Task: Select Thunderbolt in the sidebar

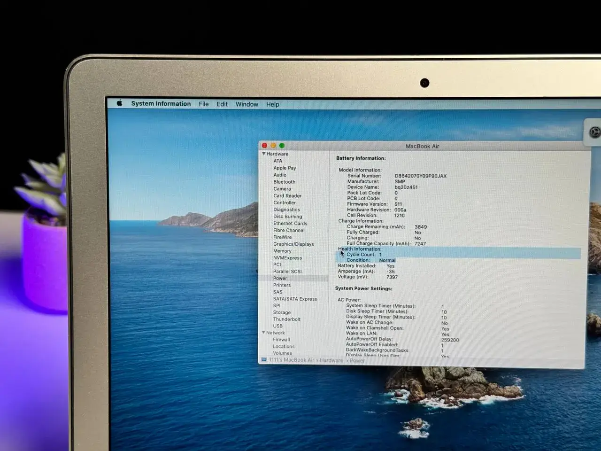Action: click(x=286, y=319)
